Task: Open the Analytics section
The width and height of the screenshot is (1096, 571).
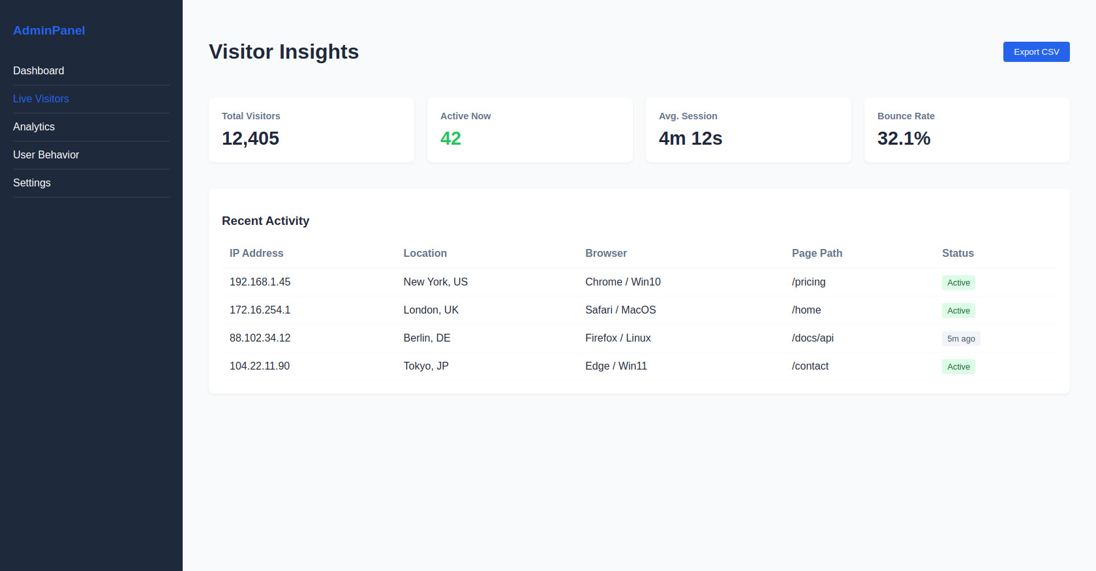Action: tap(33, 126)
